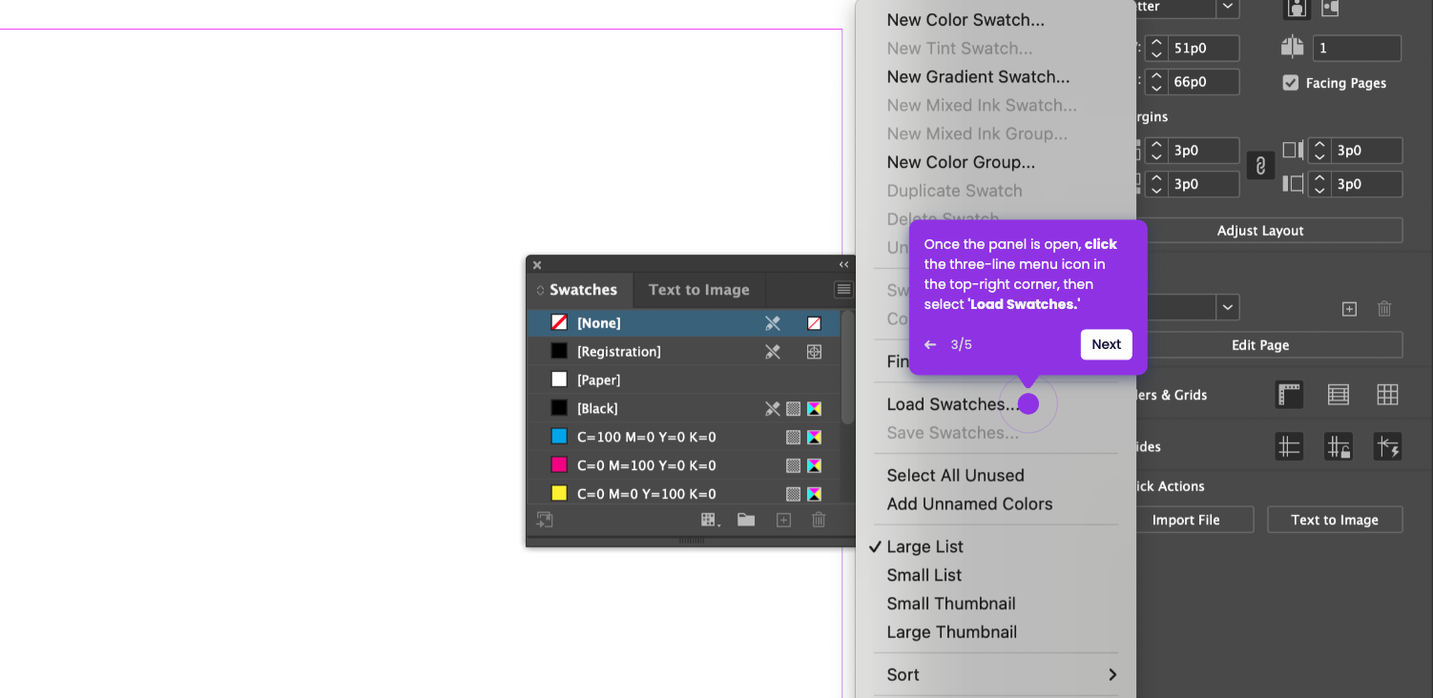Open the Swatches panel three-line menu icon

pyautogui.click(x=843, y=290)
